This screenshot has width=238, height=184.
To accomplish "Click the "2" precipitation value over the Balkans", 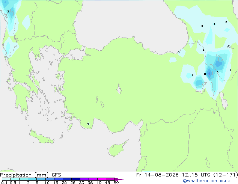I will pyautogui.click(x=8, y=11).
